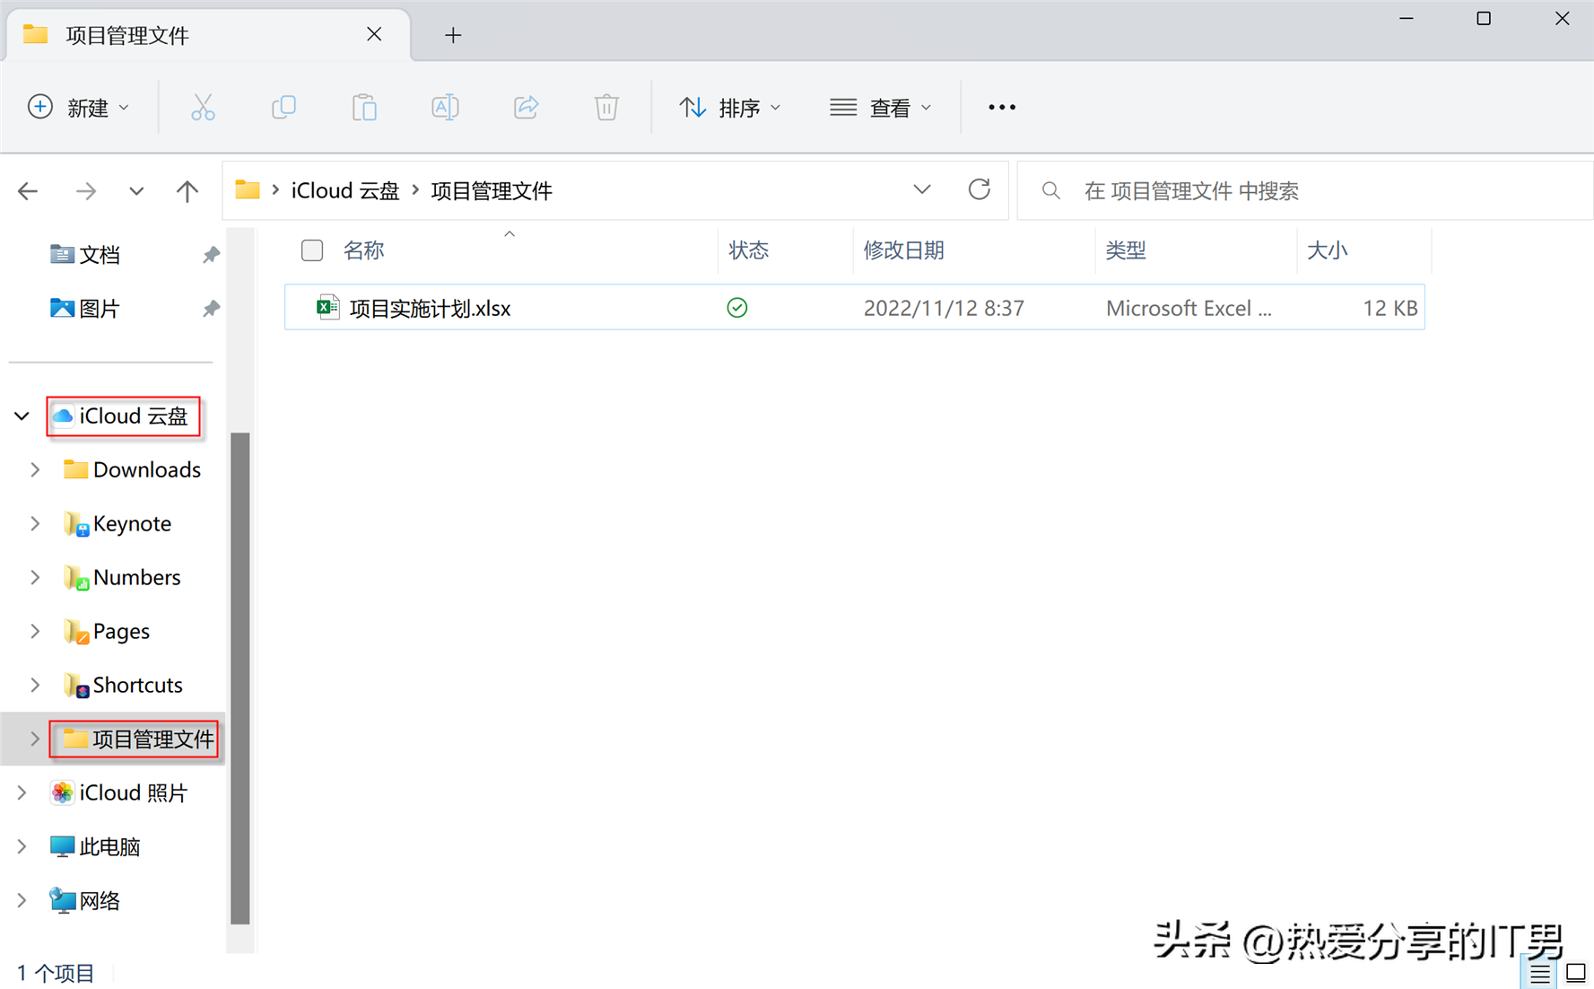This screenshot has width=1594, height=989.
Task: Select iCloud 云盘 in the sidebar
Action: tap(121, 416)
